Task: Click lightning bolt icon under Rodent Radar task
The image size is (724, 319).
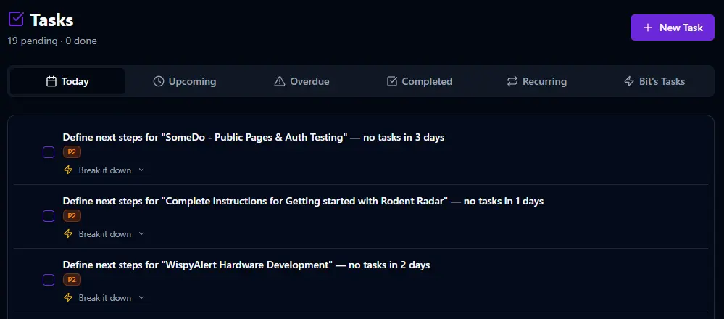Action: 68,234
